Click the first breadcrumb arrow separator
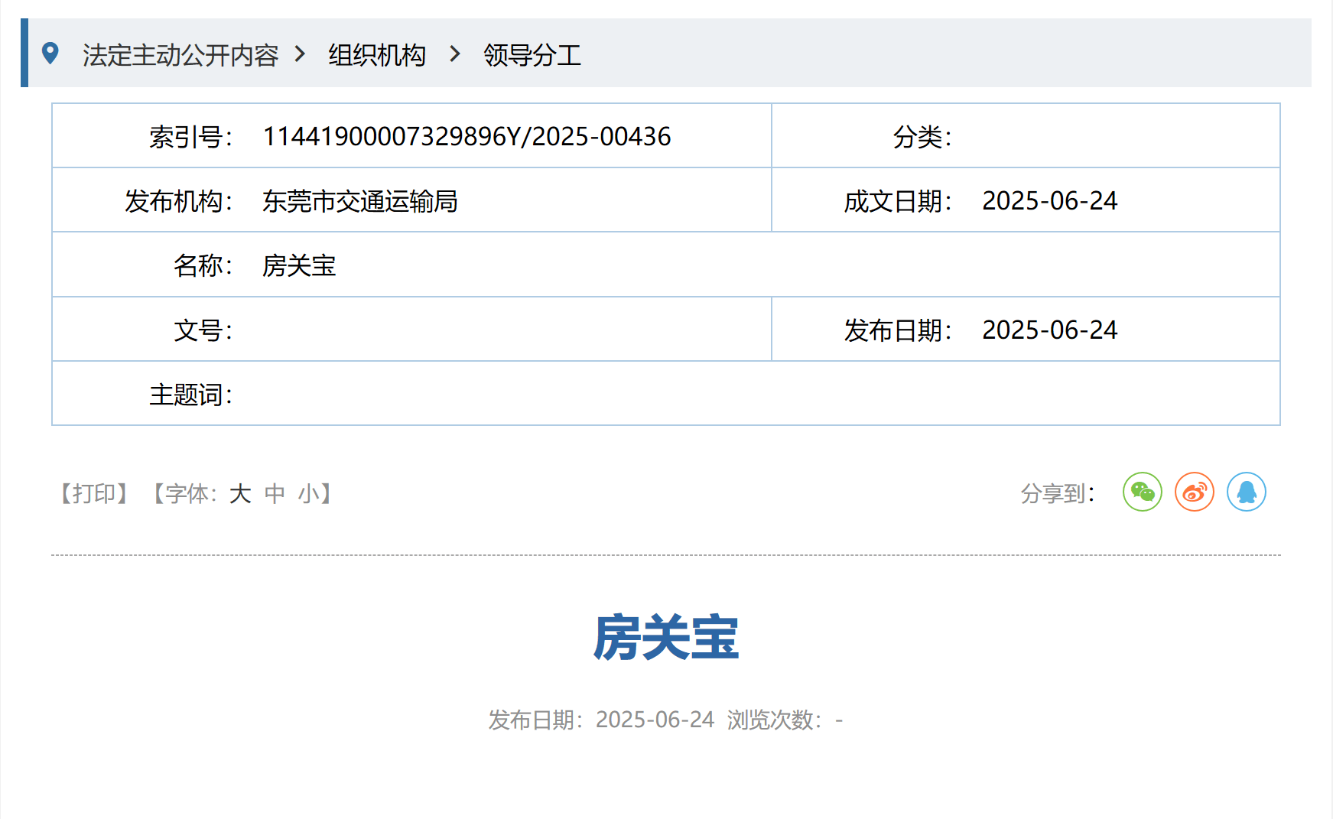Screen dimensions: 1333x819 pos(301,54)
